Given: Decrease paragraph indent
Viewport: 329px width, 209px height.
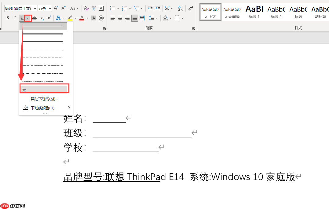Looking at the screenshot, I should pos(150,8).
